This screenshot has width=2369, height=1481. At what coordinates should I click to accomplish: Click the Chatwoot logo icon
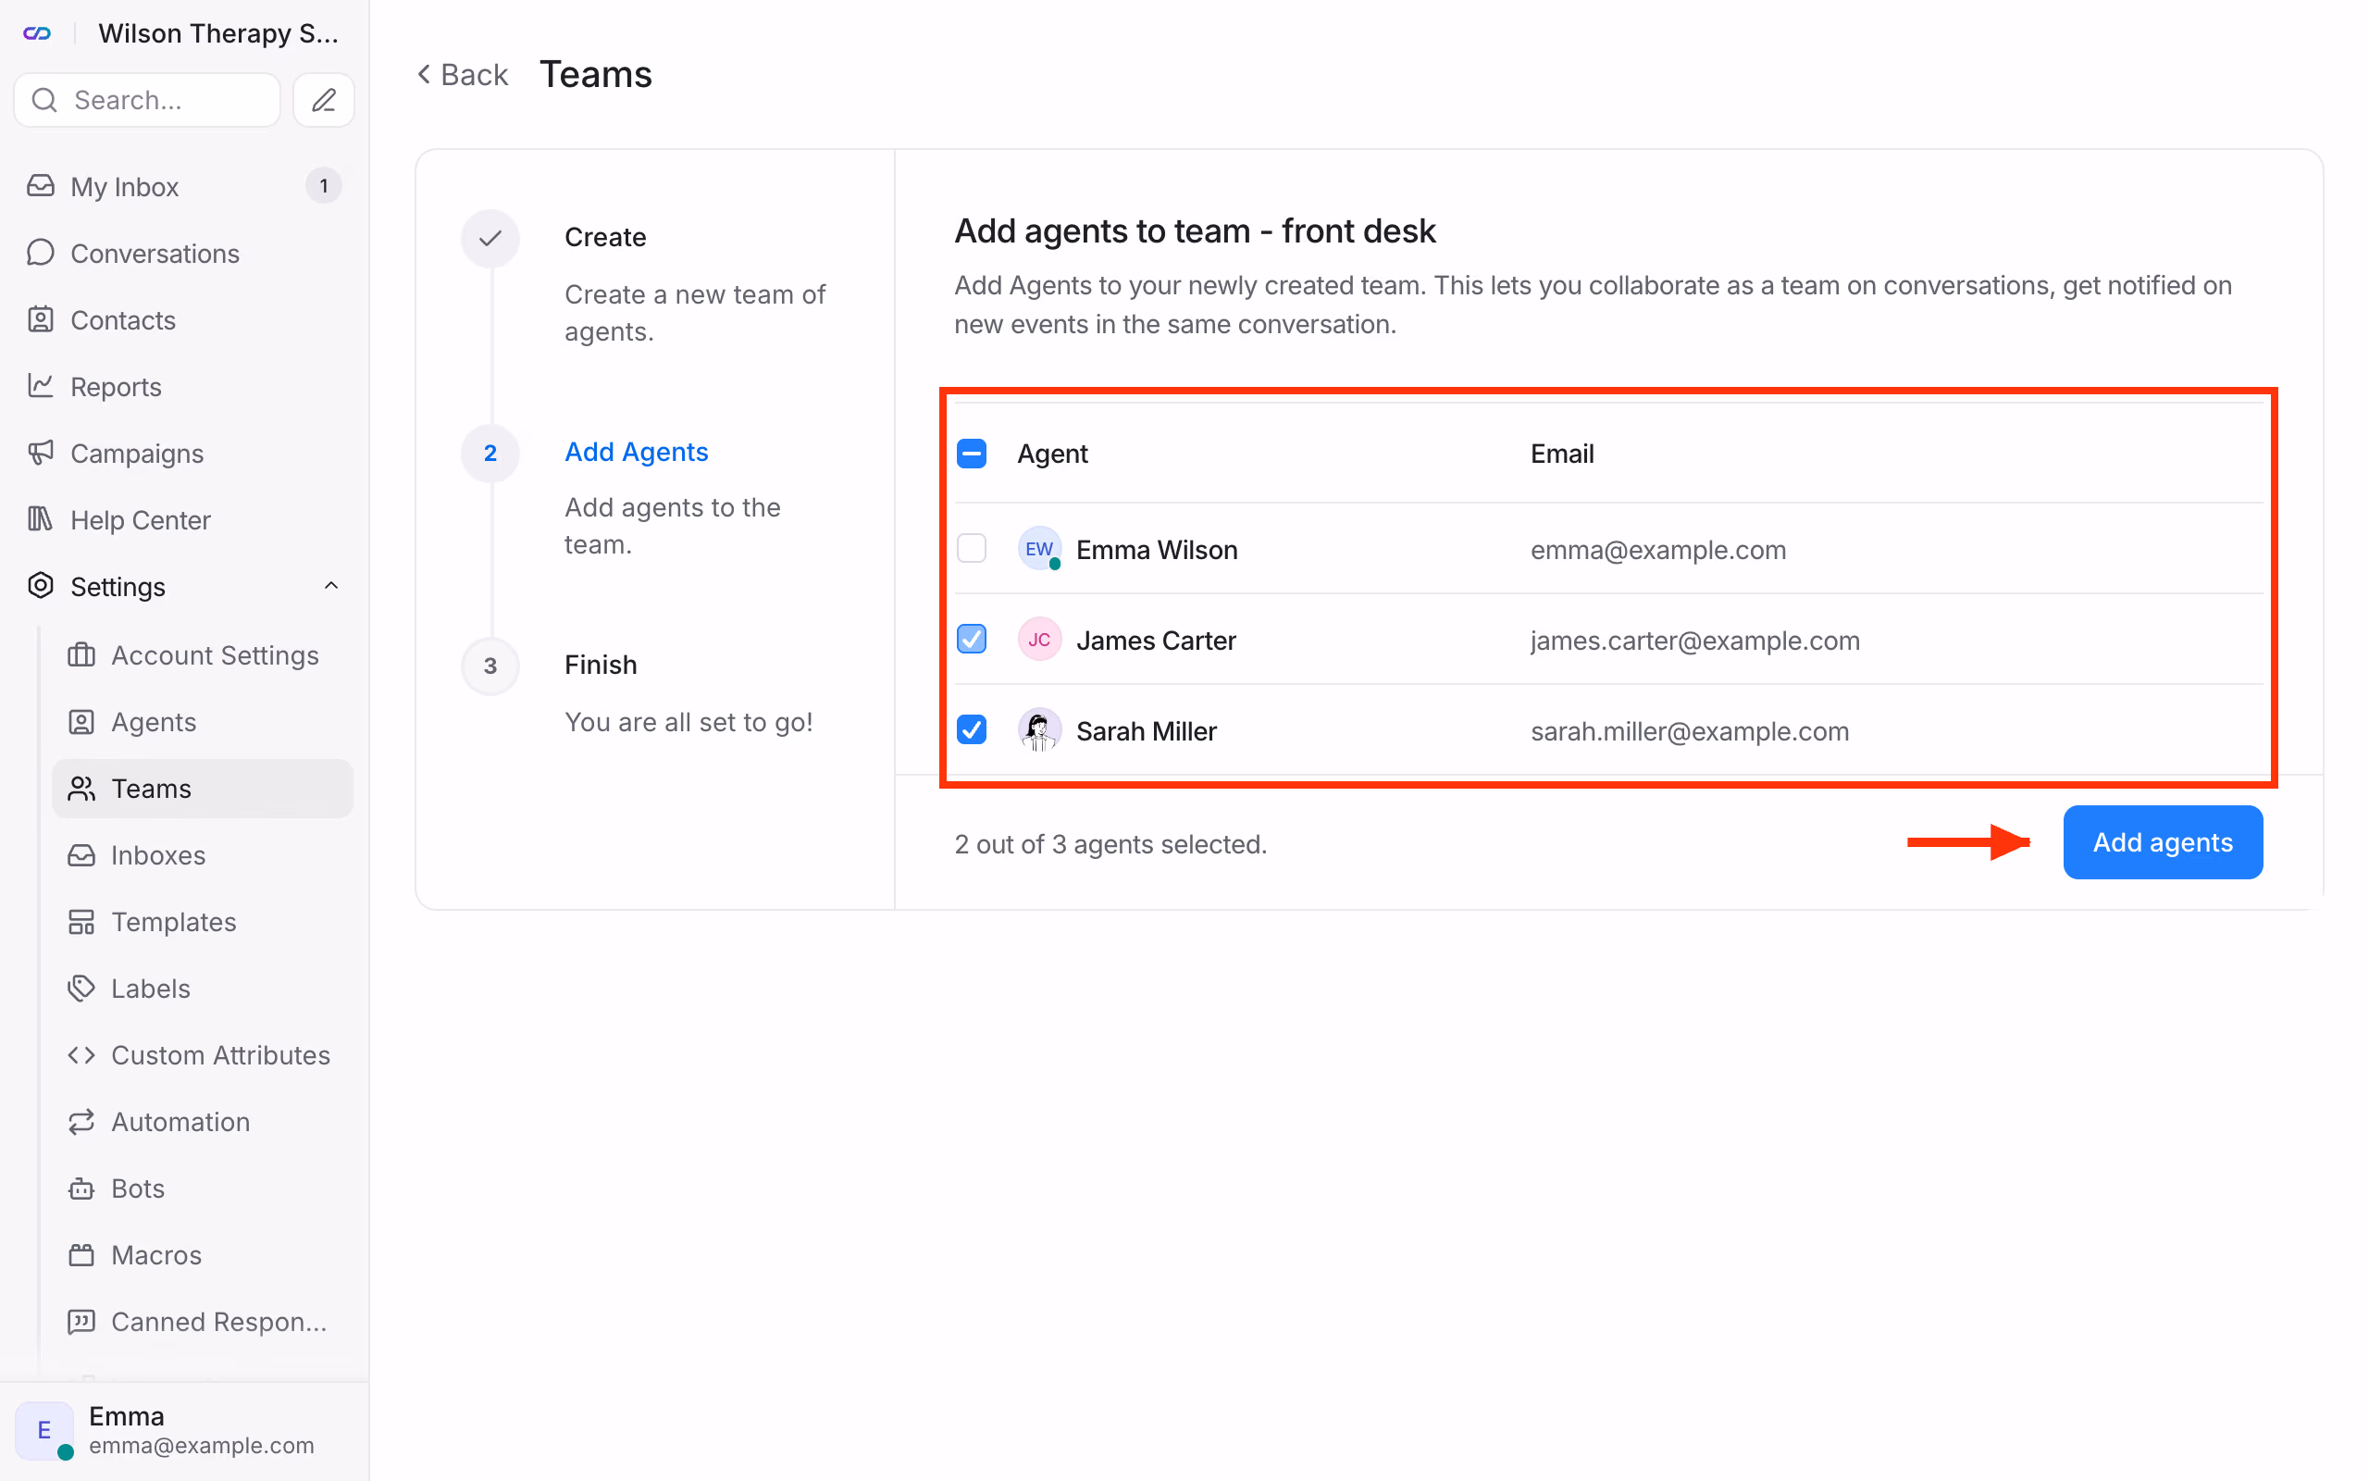[x=37, y=33]
